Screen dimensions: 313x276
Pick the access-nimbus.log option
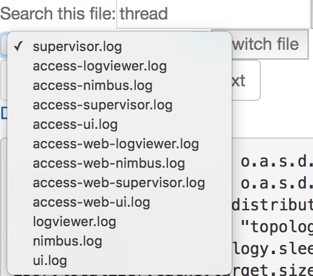(x=119, y=86)
